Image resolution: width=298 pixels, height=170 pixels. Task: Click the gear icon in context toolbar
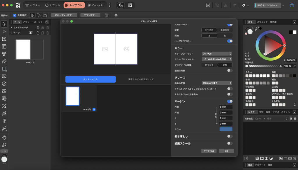[x=116, y=15]
